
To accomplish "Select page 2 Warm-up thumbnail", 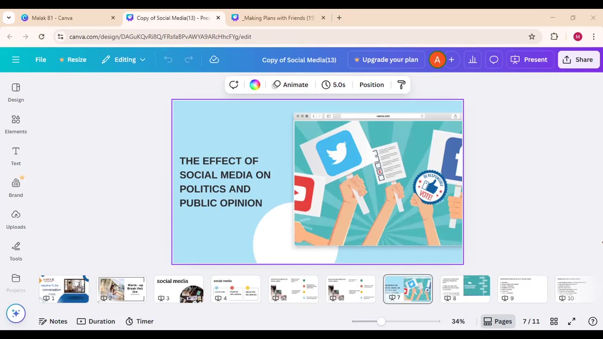I will 122,289.
